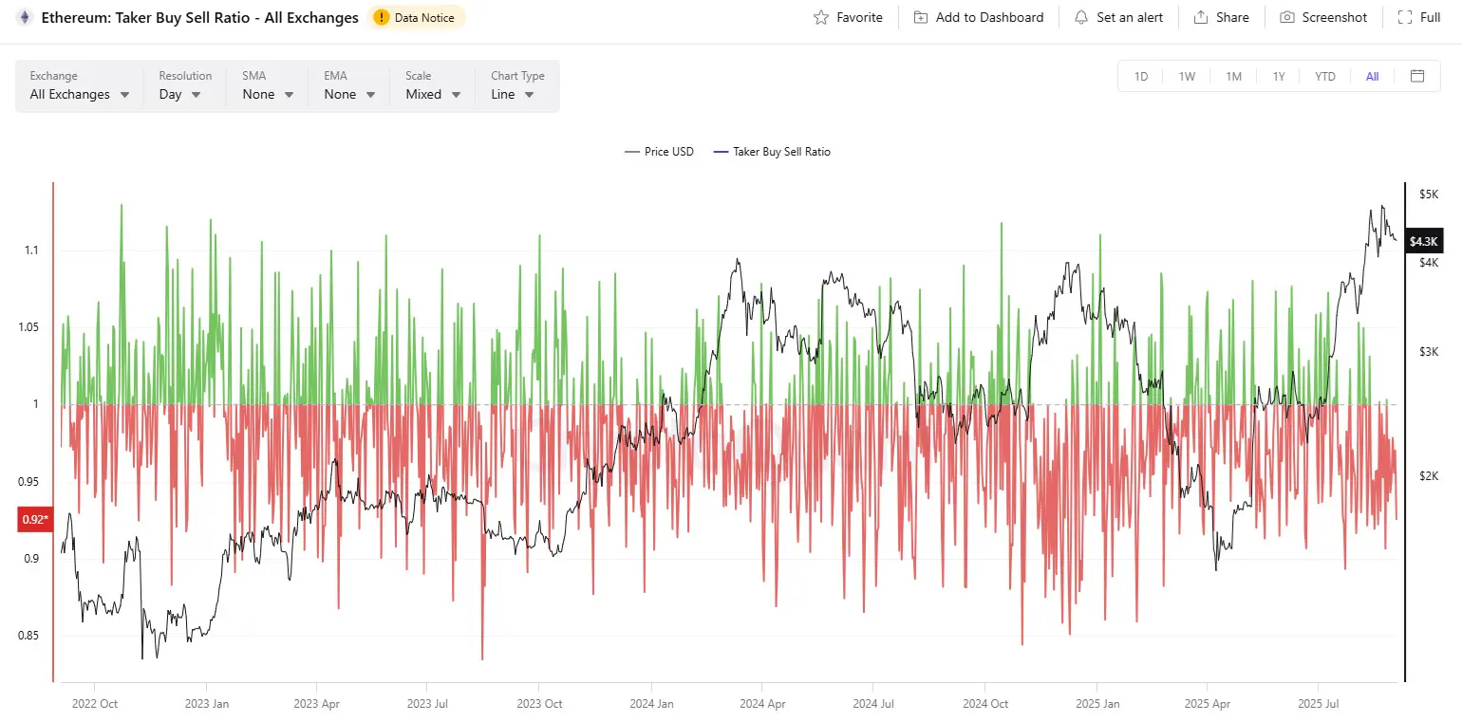Click the Share export icon
Viewport: 1462px width, 722px height.
pos(1200,17)
